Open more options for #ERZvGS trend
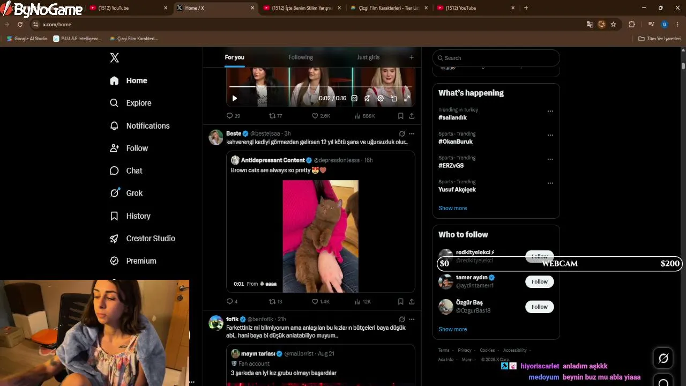The image size is (686, 386). click(x=550, y=159)
